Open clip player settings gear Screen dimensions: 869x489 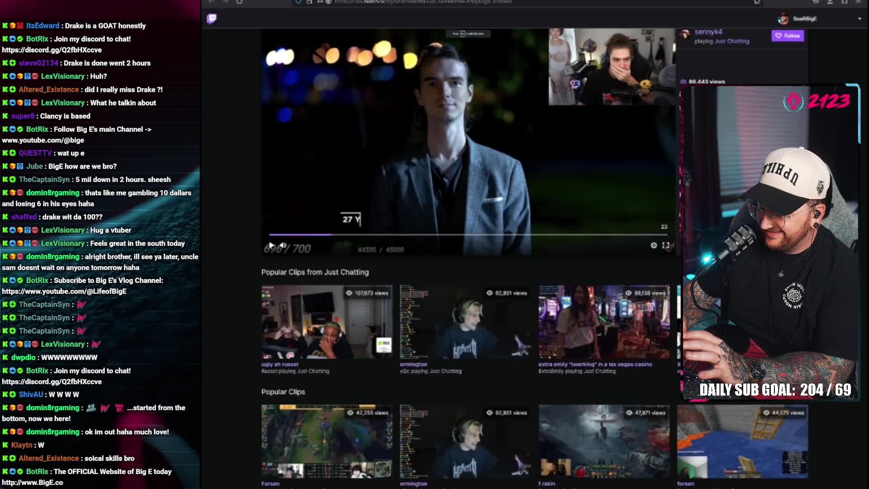[x=654, y=245]
